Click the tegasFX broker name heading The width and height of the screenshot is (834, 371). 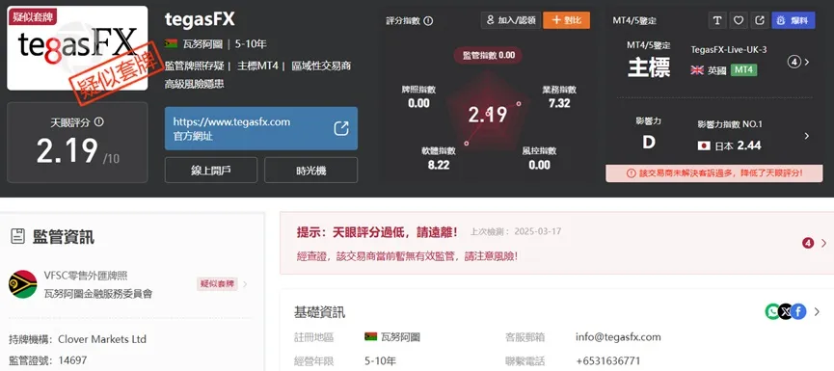tap(200, 19)
